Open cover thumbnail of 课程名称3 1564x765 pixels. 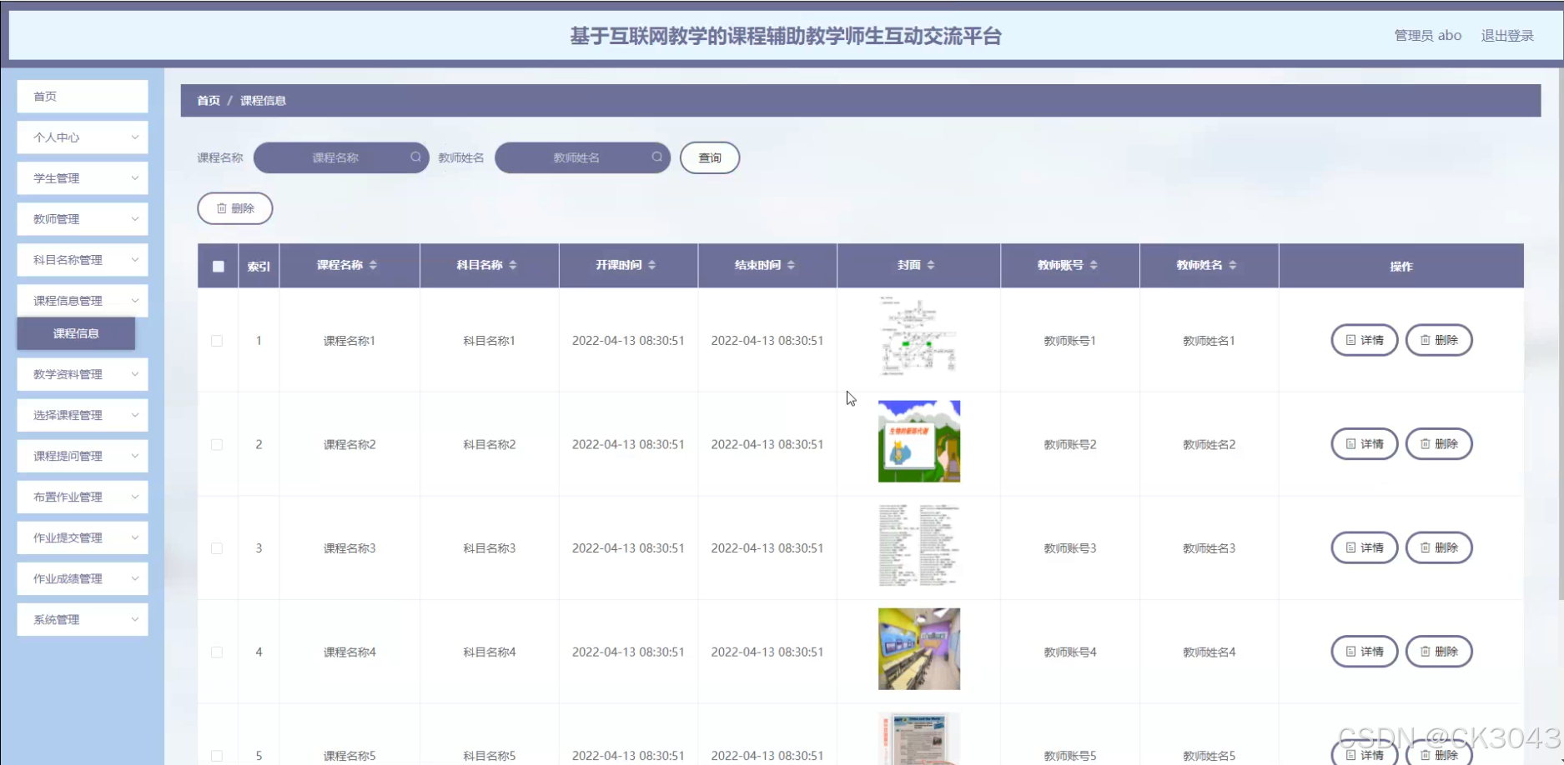(919, 545)
